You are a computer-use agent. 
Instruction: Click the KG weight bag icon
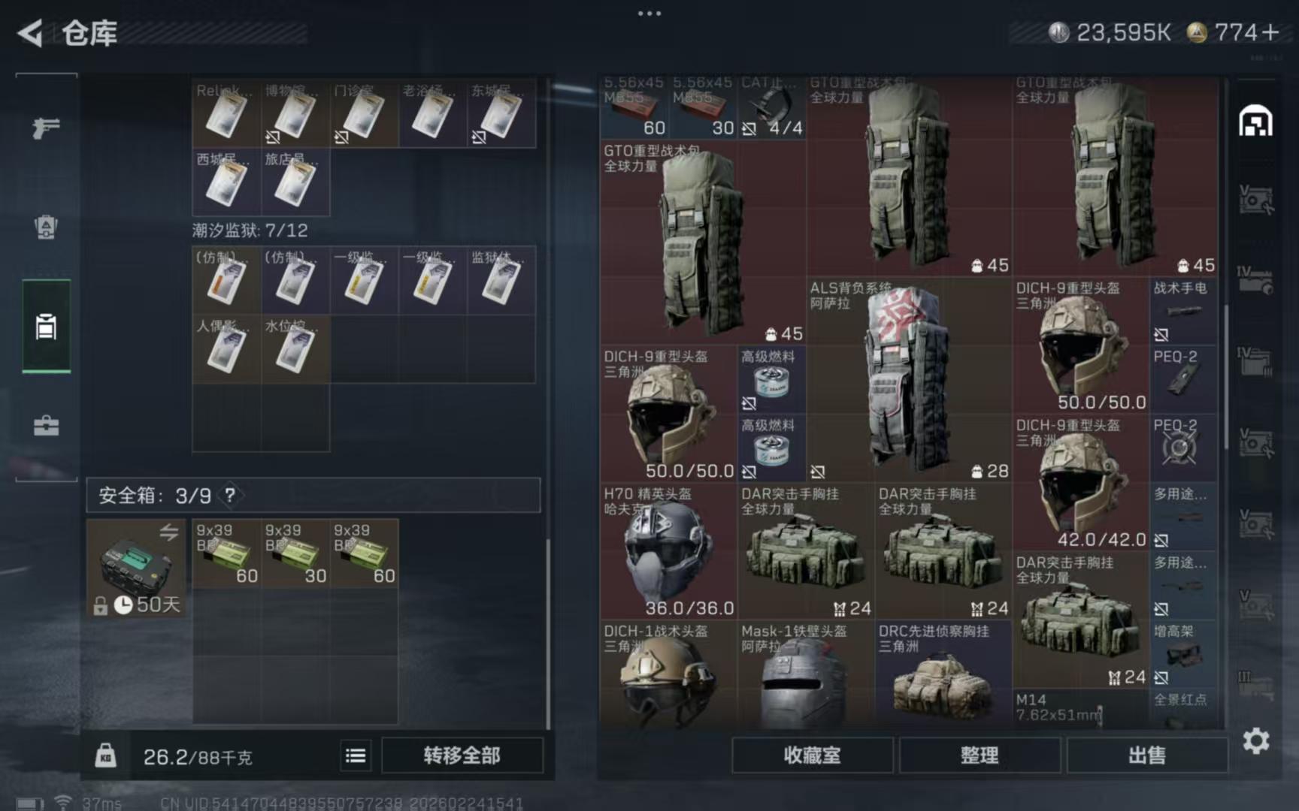tap(105, 755)
